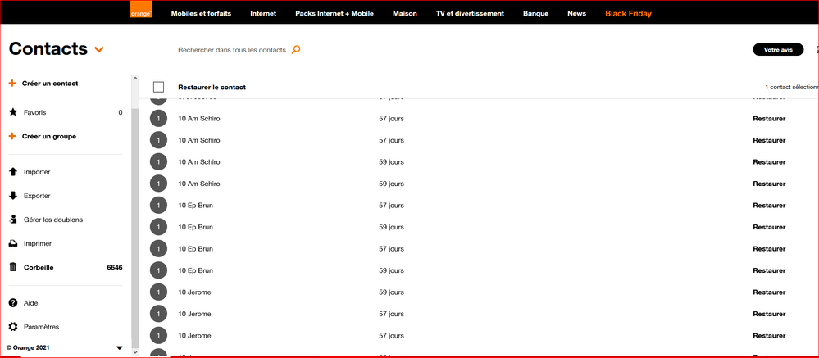Click the Corbeille count 6646
The image size is (819, 358).
click(115, 267)
